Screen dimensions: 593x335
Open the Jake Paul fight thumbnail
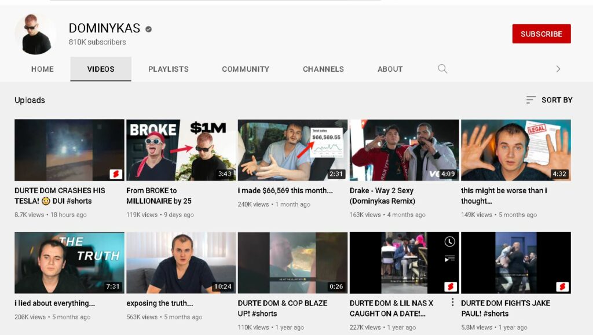tap(516, 263)
